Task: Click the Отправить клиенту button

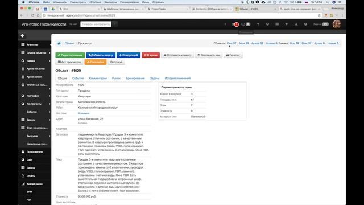Action: (177, 55)
